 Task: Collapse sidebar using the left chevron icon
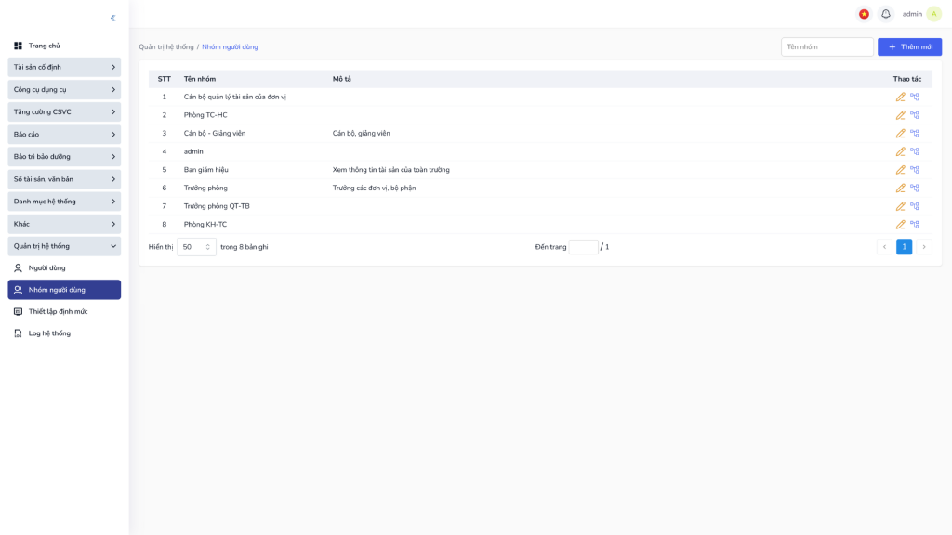coord(112,18)
